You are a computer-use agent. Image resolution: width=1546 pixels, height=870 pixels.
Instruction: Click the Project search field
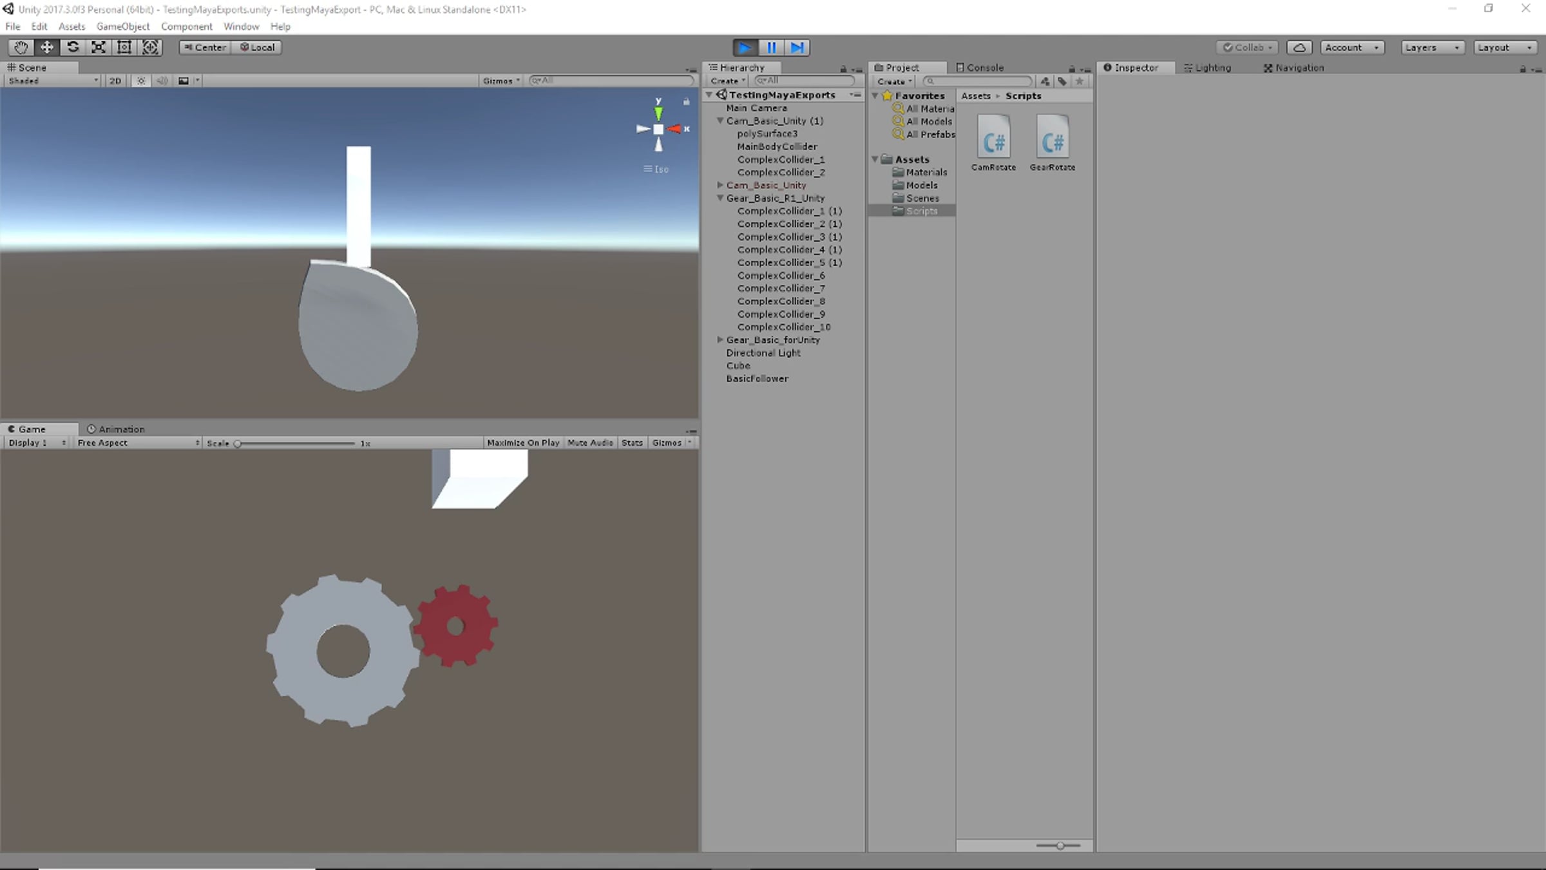pyautogui.click(x=978, y=81)
